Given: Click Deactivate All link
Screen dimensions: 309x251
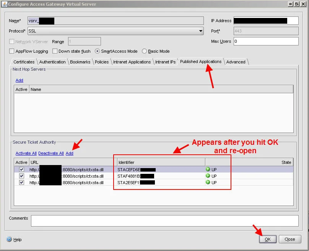Looking at the screenshot, I should pyautogui.click(x=51, y=153).
